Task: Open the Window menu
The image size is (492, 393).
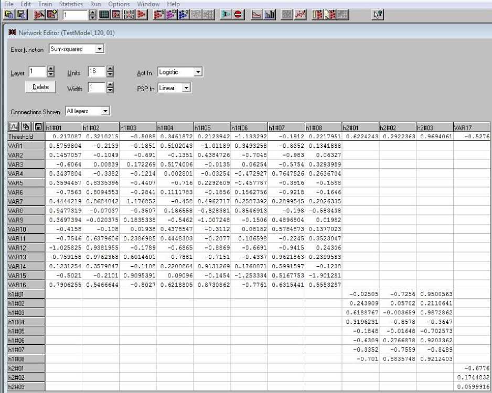Action: coord(148,4)
